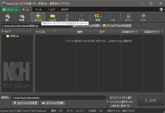Screen dimensions: 165x113
Task: Switch to the ツール tab
Action: point(38,10)
